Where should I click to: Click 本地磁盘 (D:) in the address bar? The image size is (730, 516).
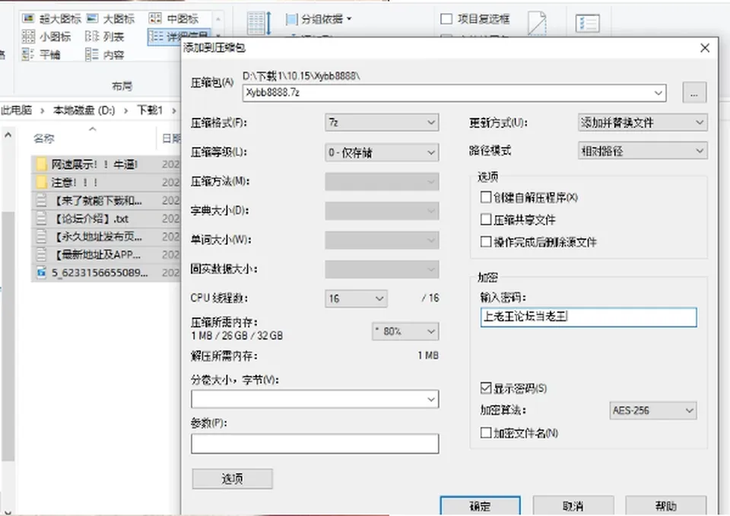(84, 110)
